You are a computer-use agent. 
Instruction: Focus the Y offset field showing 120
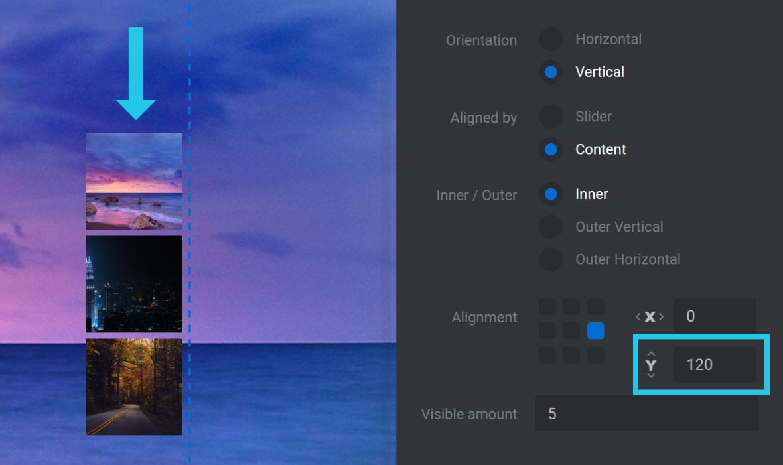click(x=715, y=365)
